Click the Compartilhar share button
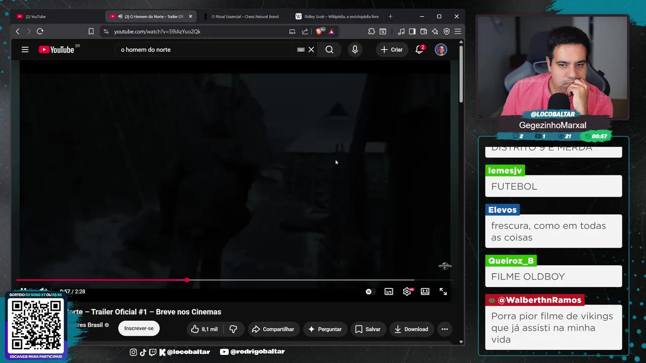The height and width of the screenshot is (363, 646). [x=273, y=329]
